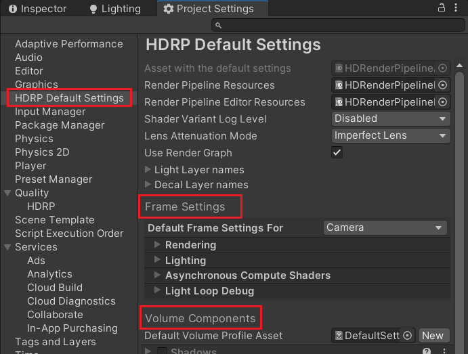This screenshot has height=354, width=468.
Task: Click the Project Settings gear tab icon
Action: click(x=169, y=9)
